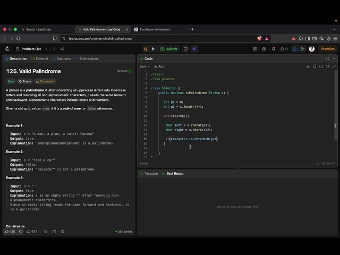Select the Excalidraw Whiteboard browser tab

tap(155, 30)
